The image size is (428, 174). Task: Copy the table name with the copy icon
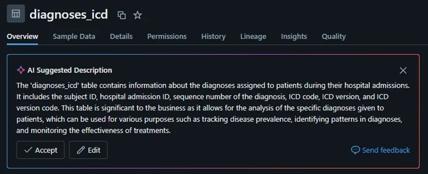[x=121, y=15]
